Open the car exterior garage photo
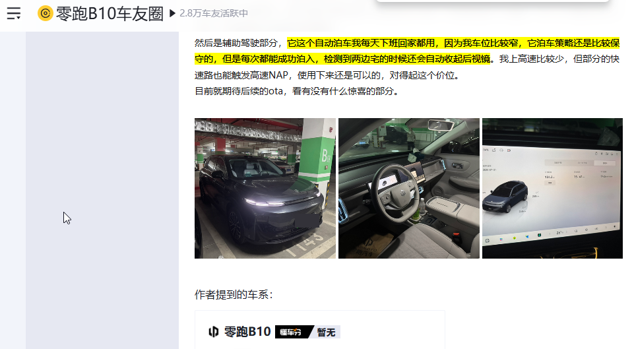 coord(265,188)
